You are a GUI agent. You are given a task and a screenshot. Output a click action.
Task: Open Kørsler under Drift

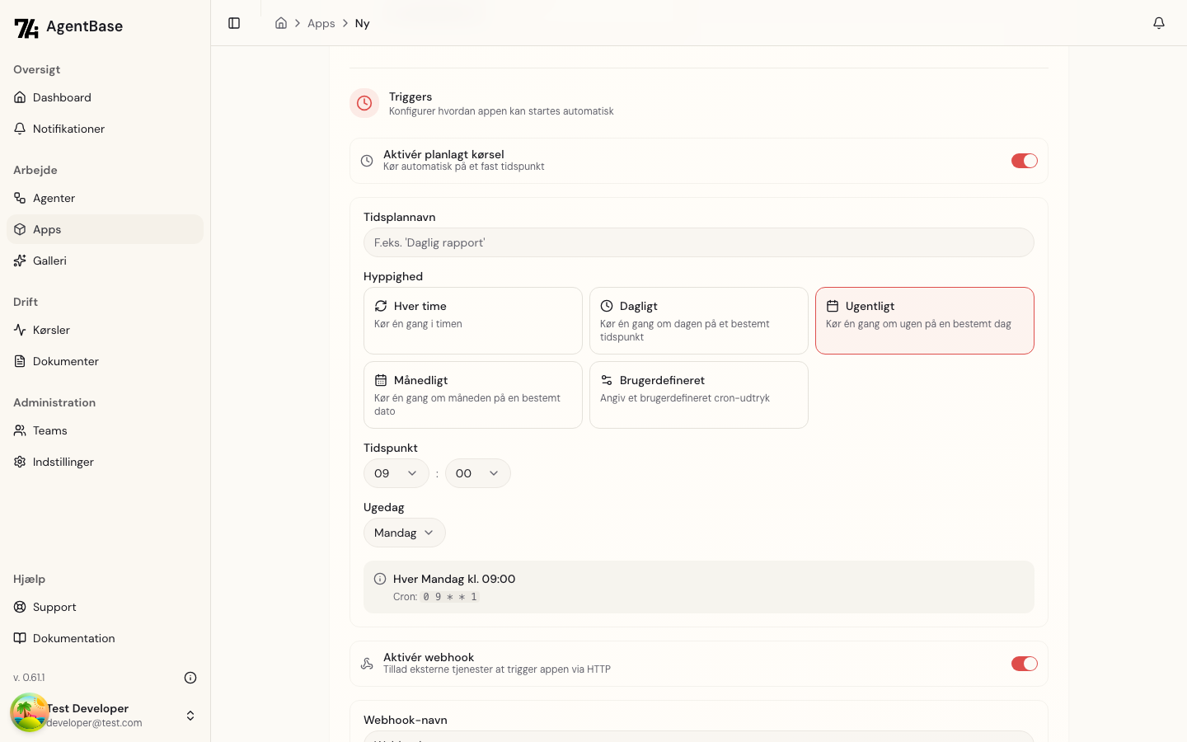click(53, 330)
